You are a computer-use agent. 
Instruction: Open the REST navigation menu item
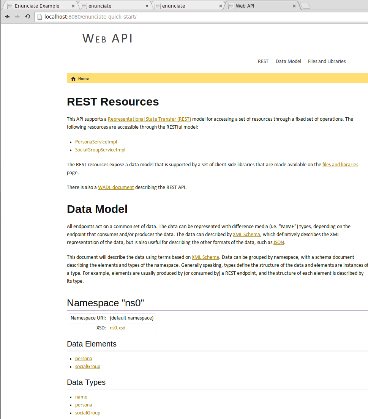pyautogui.click(x=263, y=61)
